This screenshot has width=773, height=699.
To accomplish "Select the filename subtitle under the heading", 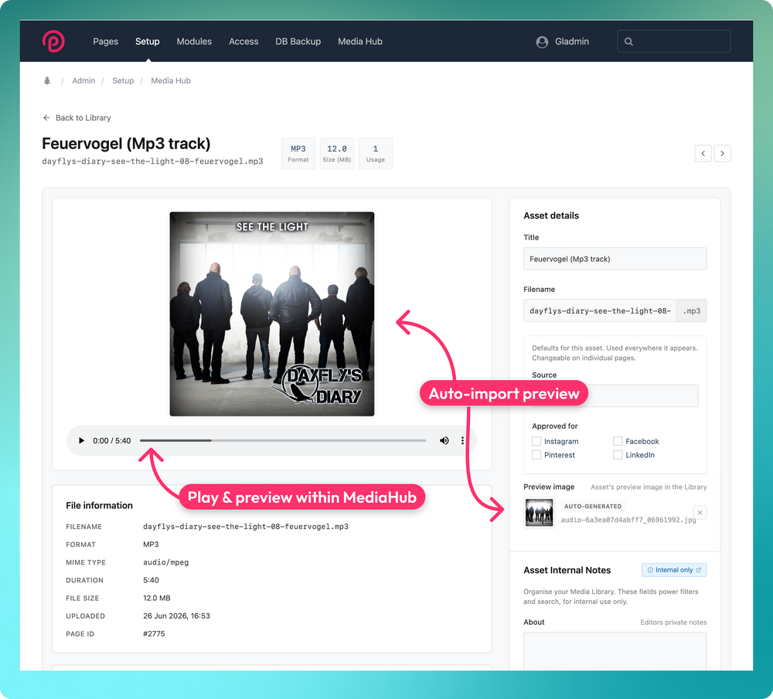I will click(x=153, y=161).
